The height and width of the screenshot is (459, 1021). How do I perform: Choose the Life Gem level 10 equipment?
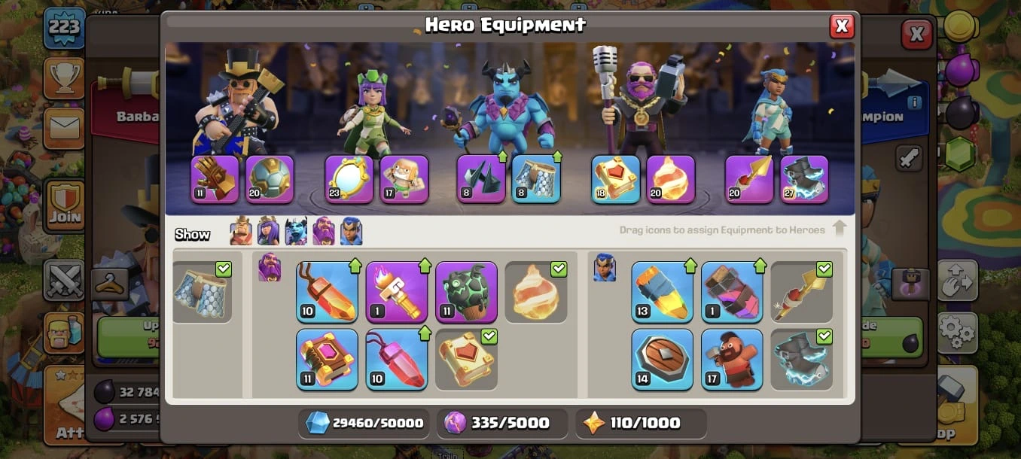point(397,360)
